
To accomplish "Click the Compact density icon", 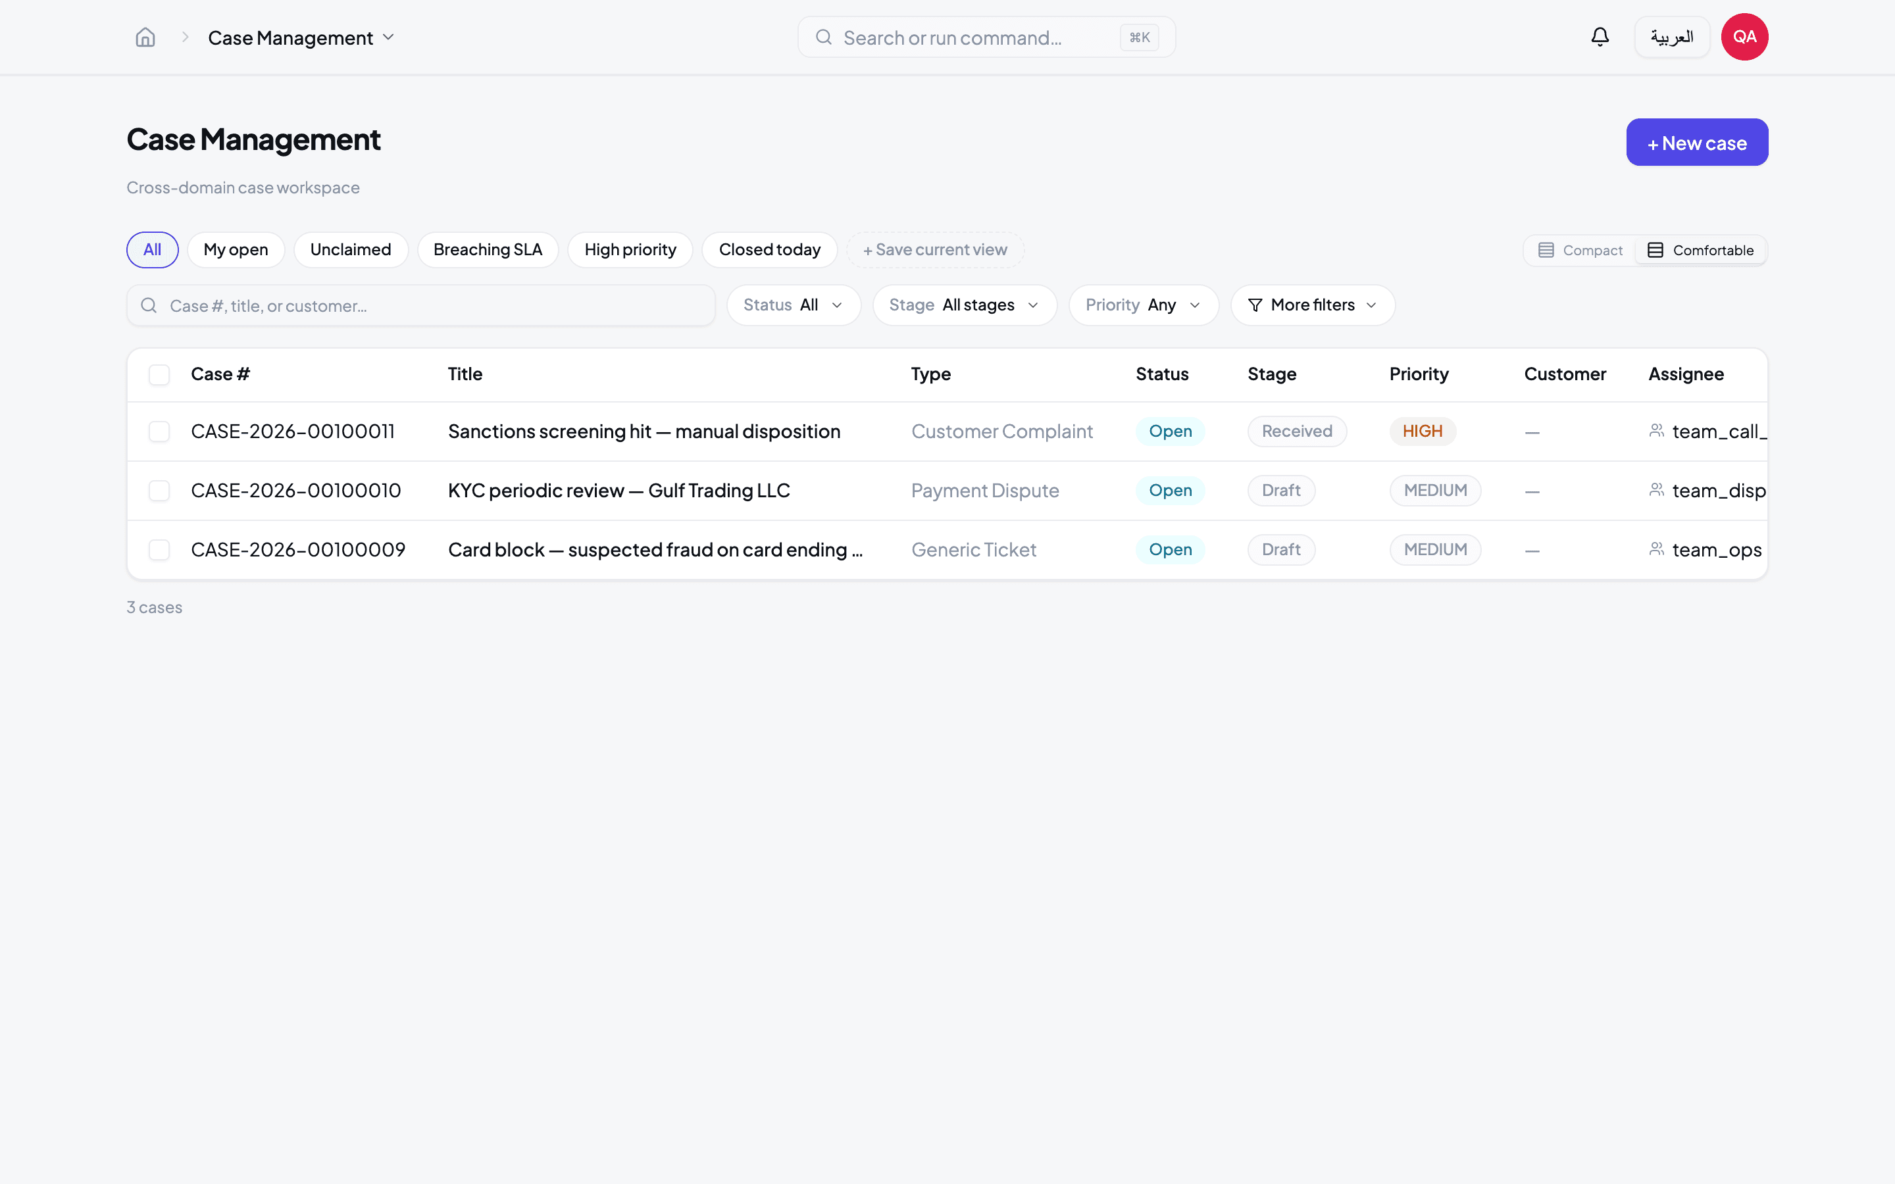I will (x=1546, y=251).
